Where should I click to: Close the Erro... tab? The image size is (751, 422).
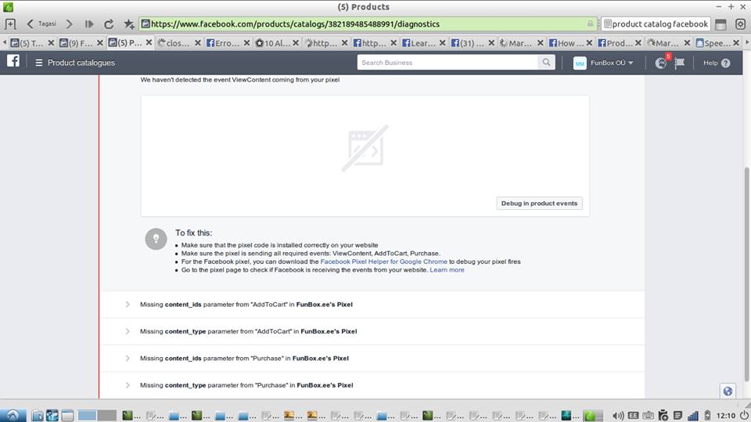coord(246,43)
